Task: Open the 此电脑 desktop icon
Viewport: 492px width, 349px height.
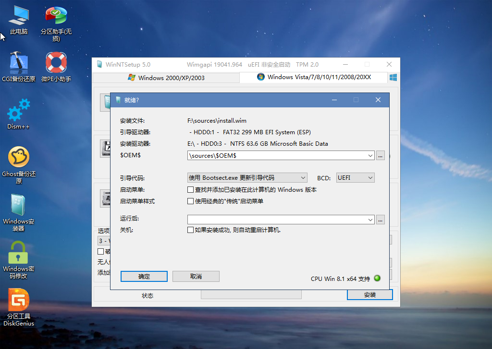Action: (19, 20)
